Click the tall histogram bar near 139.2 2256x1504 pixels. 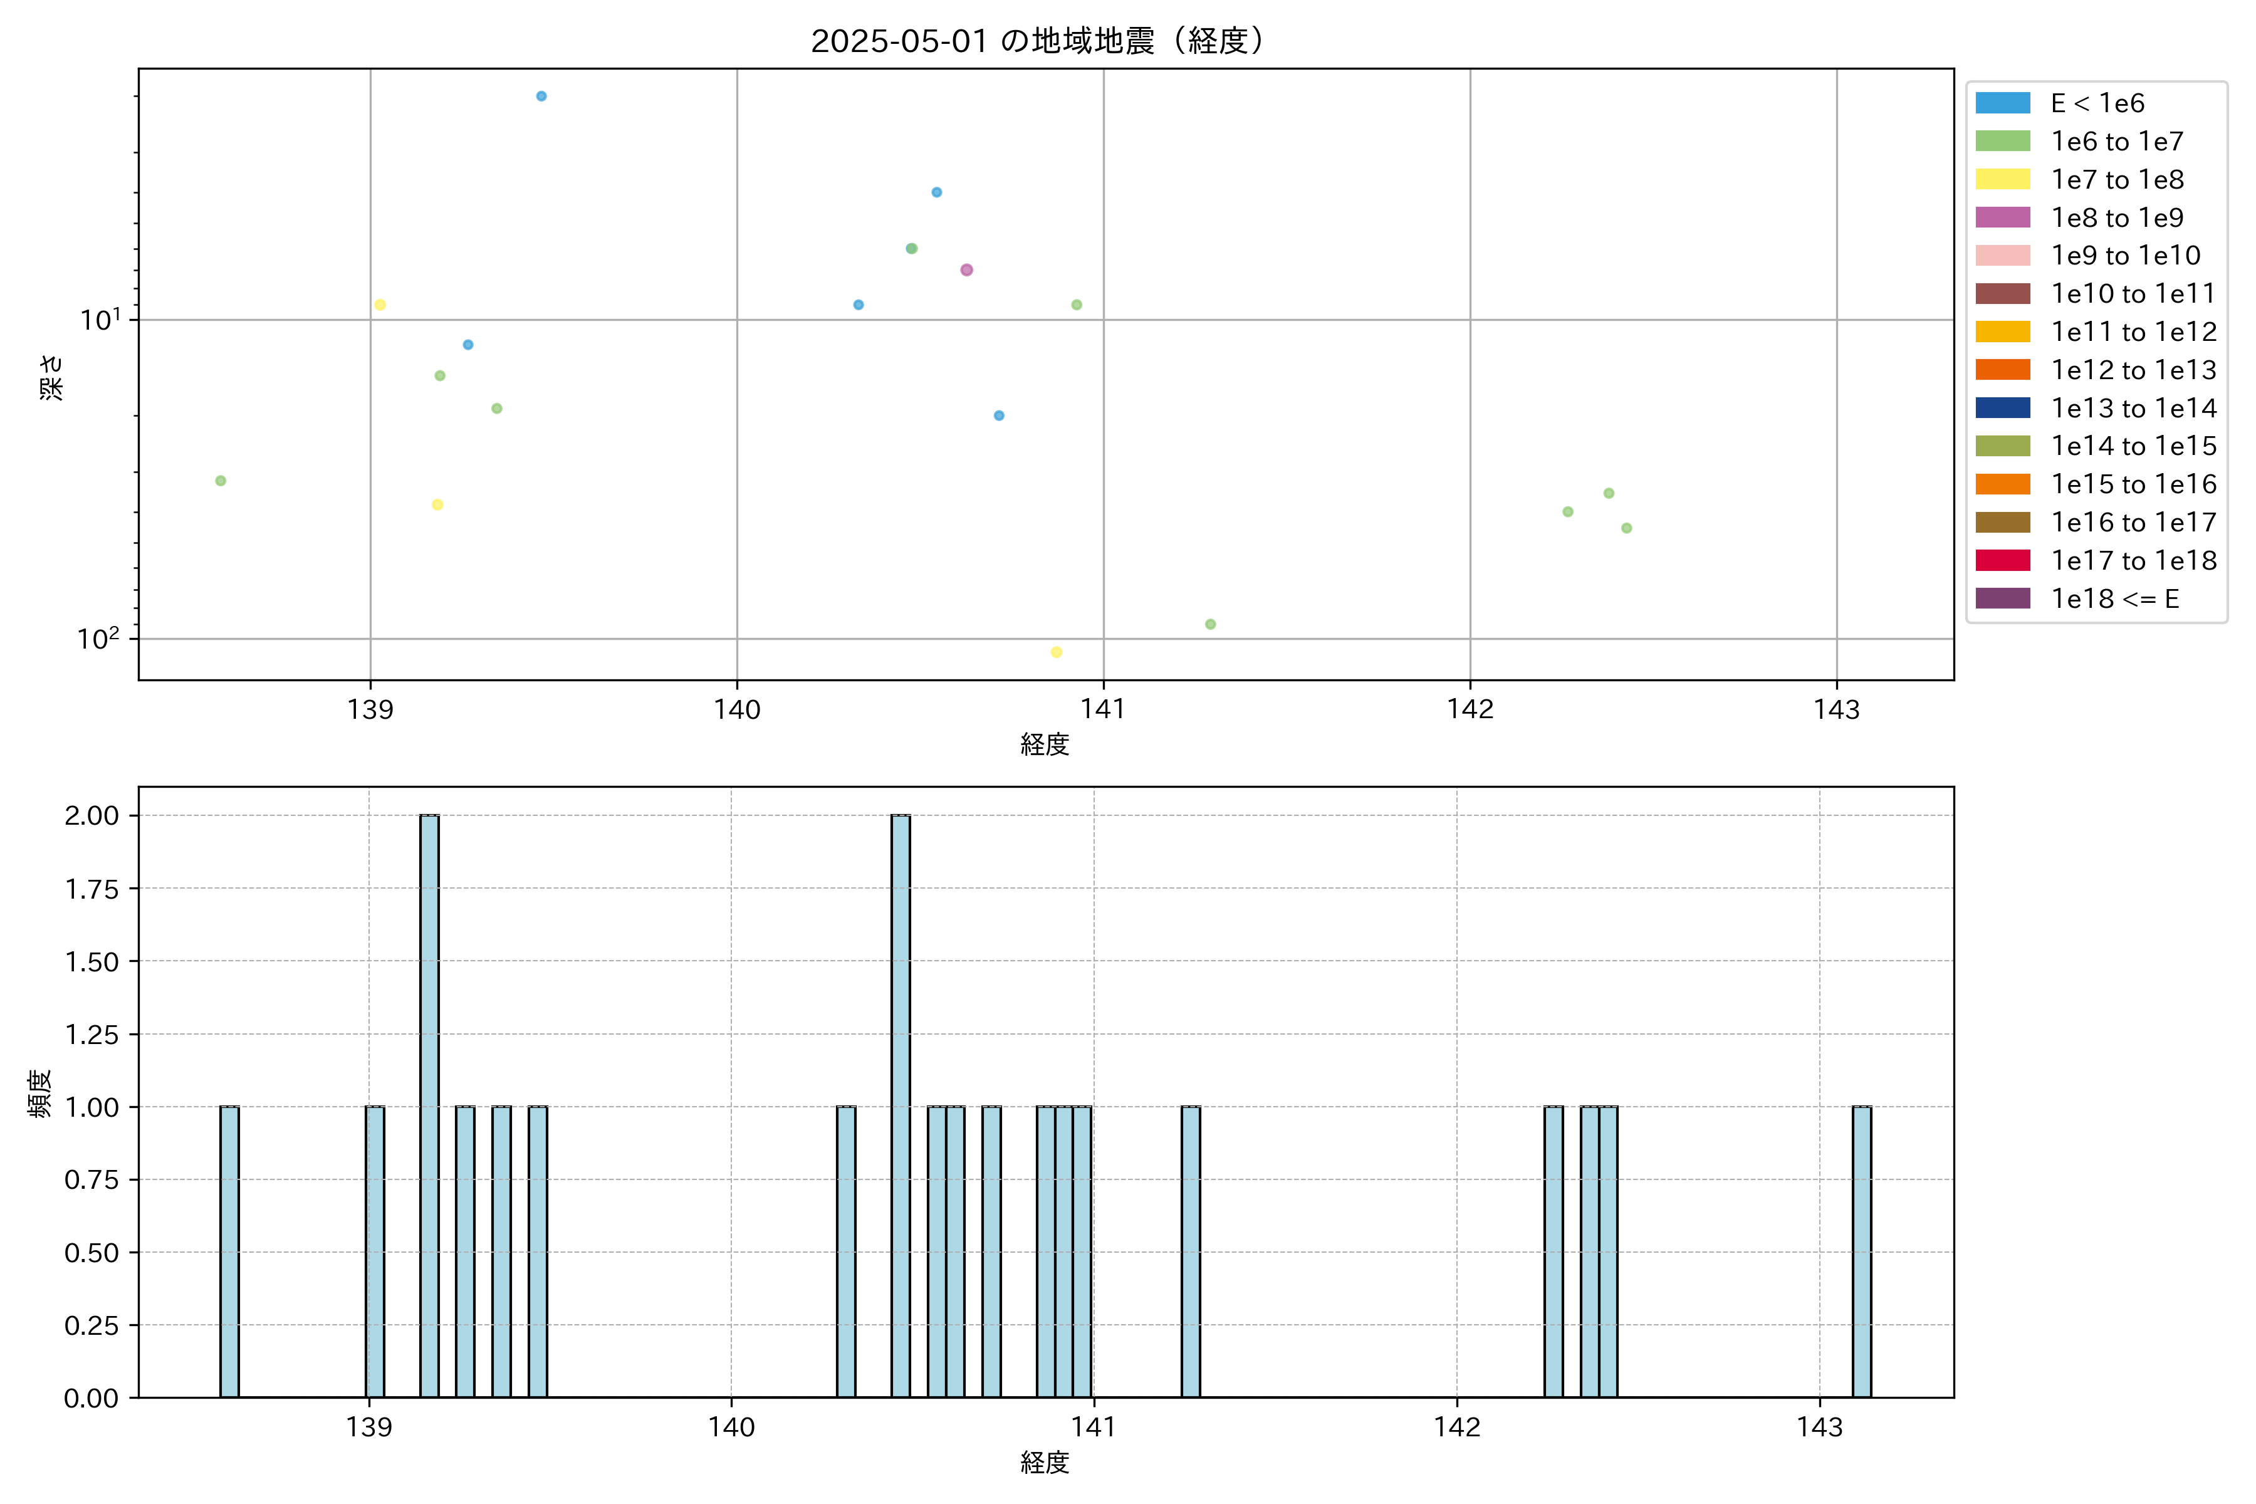coord(430,1105)
